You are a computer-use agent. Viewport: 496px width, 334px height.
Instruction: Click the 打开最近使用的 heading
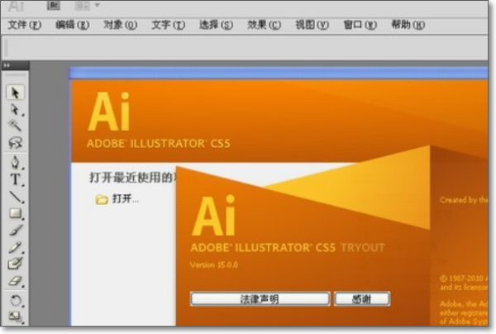click(131, 178)
